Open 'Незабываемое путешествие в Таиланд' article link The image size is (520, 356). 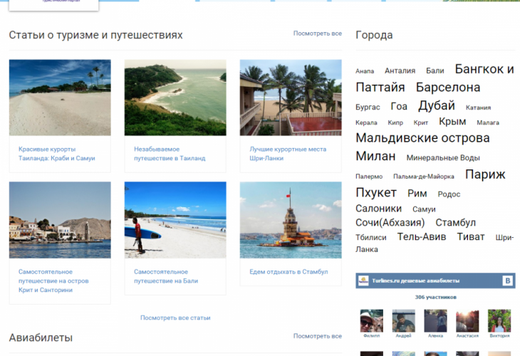170,154
